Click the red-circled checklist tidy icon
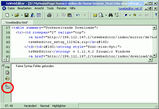This screenshot has width=159, height=109. pyautogui.click(x=7, y=87)
